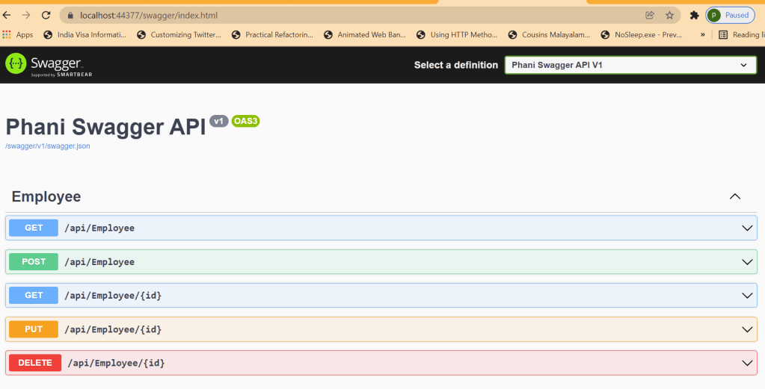This screenshot has height=389, width=765.
Task: Open the Extensions puzzle icon
Action: pos(694,15)
